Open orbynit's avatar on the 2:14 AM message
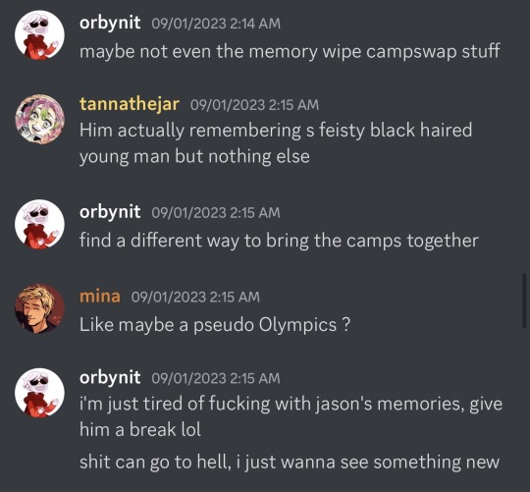This screenshot has width=530, height=492. click(39, 34)
